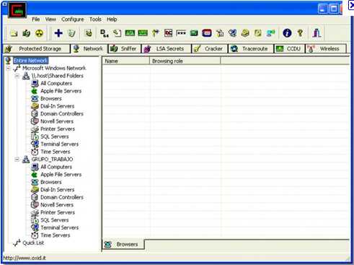Switch to the Protected Storage tab
Screen dimensions: 354x265
coord(37,49)
